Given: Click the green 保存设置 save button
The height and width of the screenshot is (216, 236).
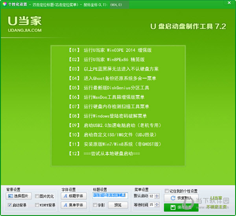Looking at the screenshot, I should (x=181, y=207).
